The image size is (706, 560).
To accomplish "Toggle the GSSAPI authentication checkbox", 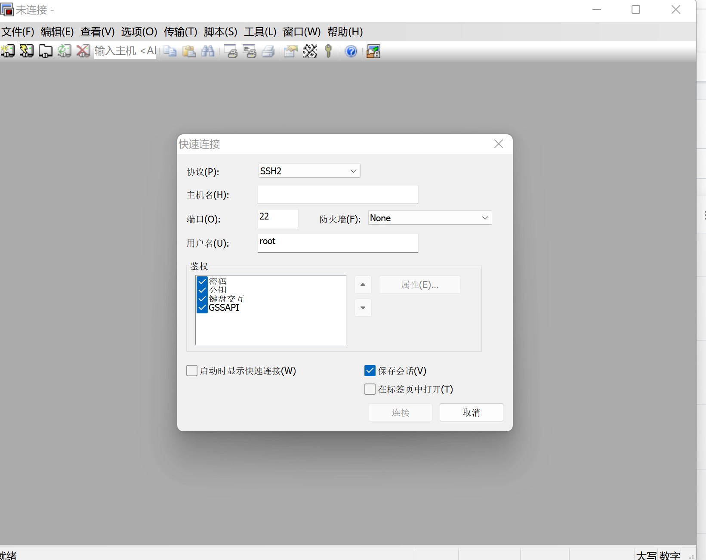I will [202, 308].
